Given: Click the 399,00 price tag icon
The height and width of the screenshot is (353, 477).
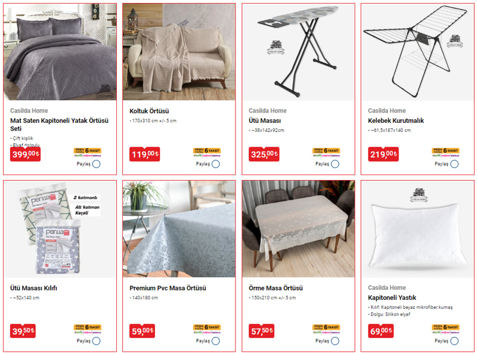Looking at the screenshot, I should (25, 154).
